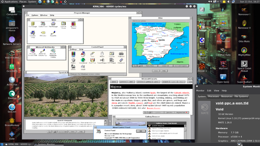Select the Mouse icon in Control Panel

pyautogui.click(x=102, y=54)
